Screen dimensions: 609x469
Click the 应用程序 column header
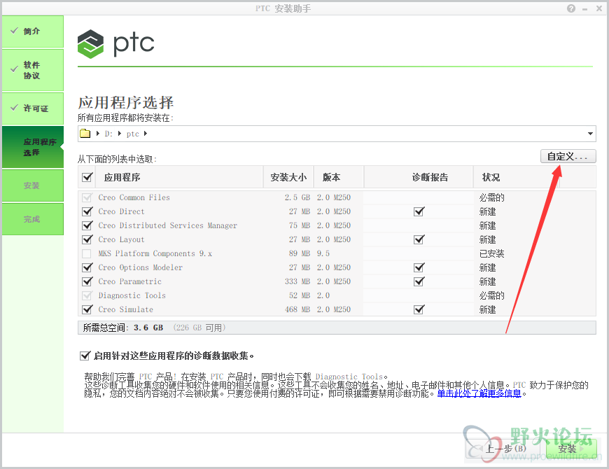(x=178, y=177)
